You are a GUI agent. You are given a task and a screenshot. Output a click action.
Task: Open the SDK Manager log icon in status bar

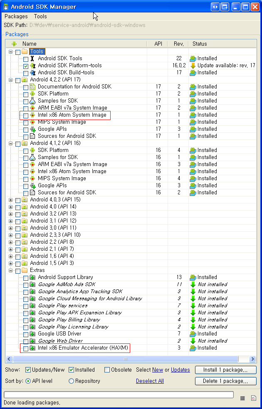point(253,398)
